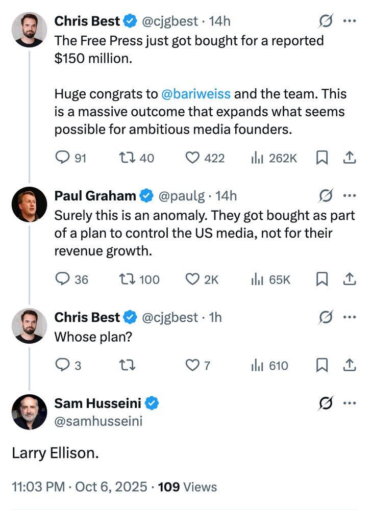Screen dimensions: 372x510
Task: Open the @bariweiss mention link
Action: click(196, 94)
